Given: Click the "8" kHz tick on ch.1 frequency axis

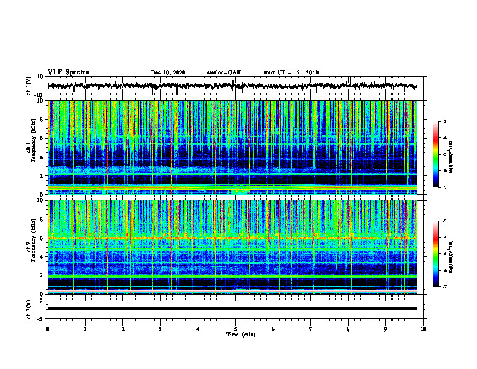Looking at the screenshot, I should [x=42, y=119].
